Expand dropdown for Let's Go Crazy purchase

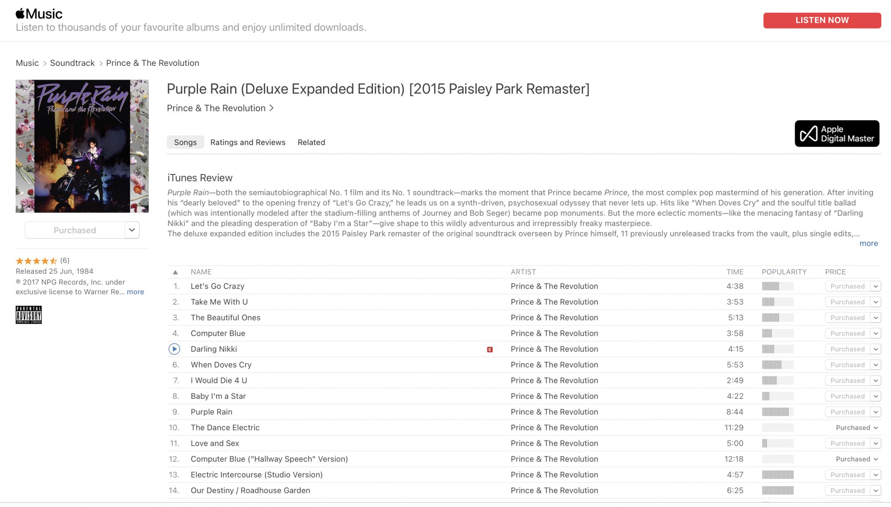(875, 286)
